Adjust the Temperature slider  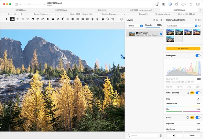183,106
